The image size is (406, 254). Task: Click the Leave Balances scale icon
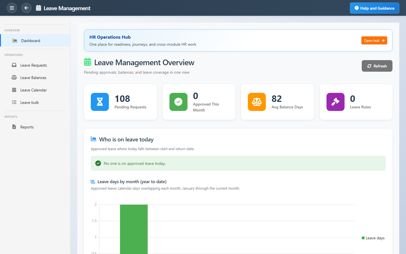[x=14, y=77]
